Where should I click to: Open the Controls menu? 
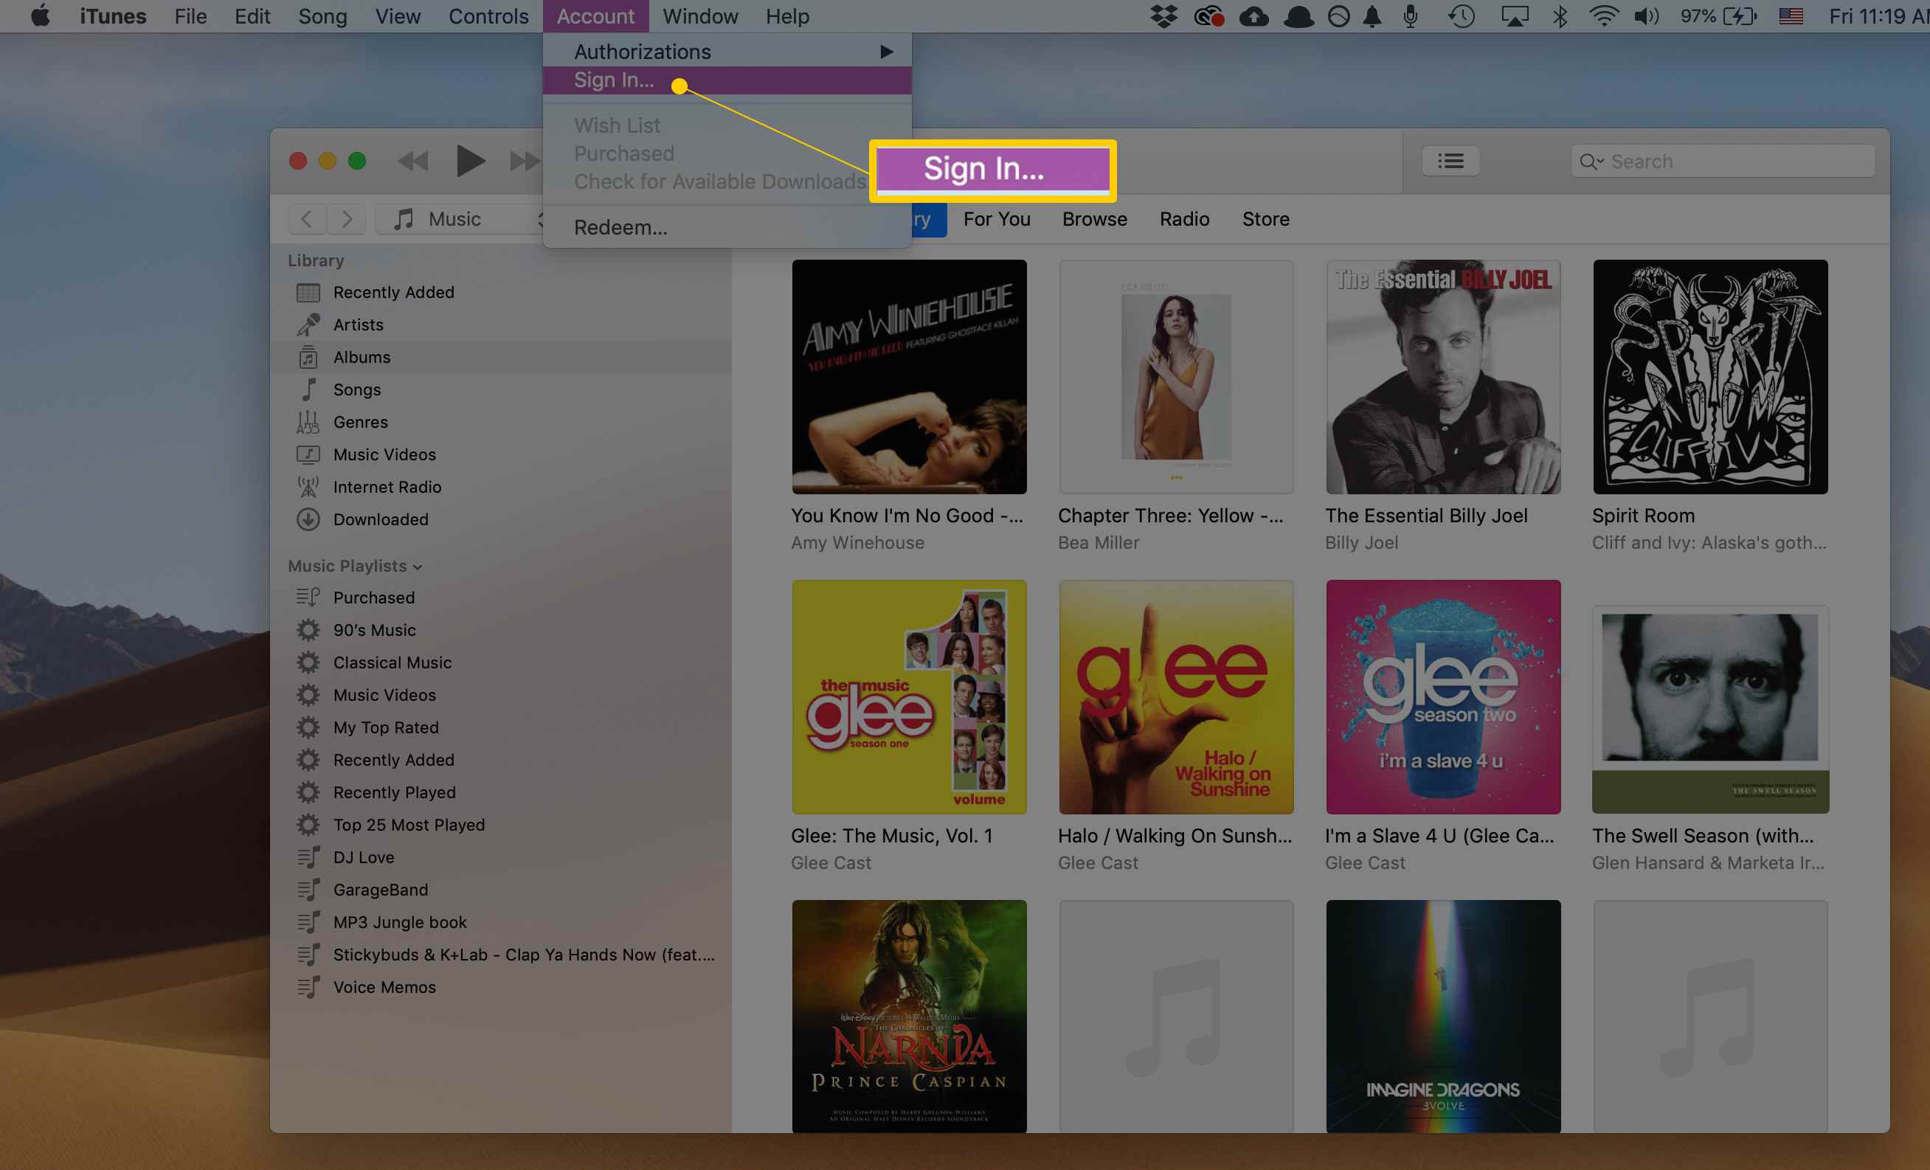[488, 15]
